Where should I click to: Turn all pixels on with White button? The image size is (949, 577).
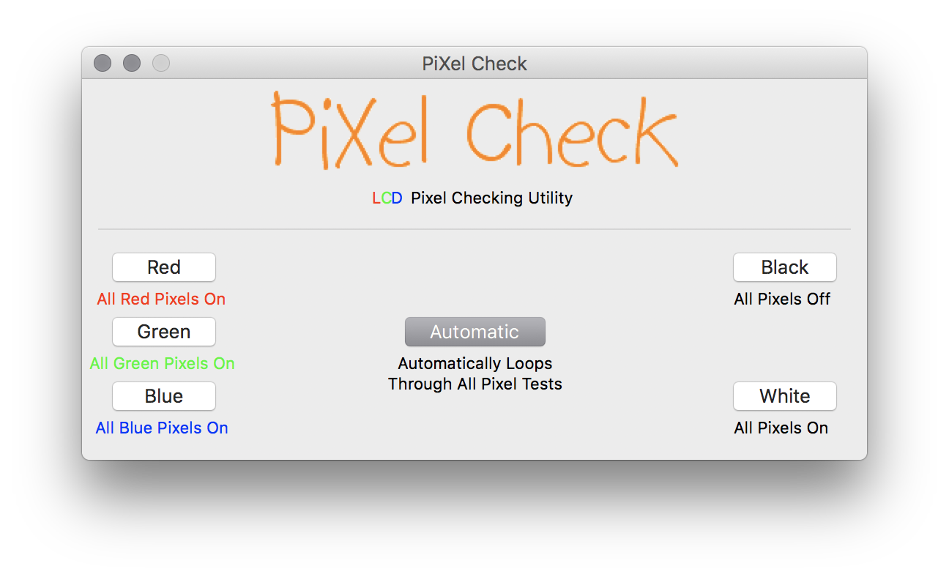tap(785, 396)
